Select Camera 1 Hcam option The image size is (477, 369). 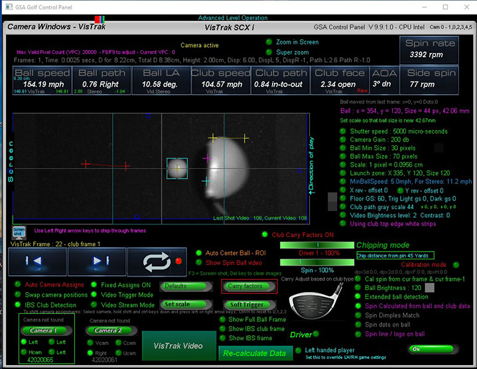coord(24,352)
